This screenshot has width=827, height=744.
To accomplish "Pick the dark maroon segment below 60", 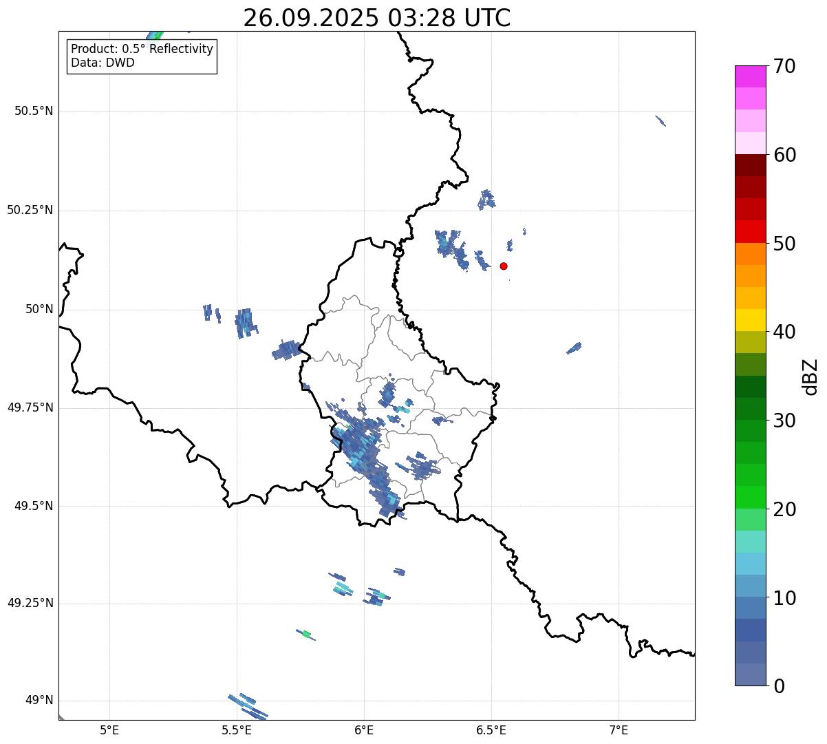I will (750, 165).
